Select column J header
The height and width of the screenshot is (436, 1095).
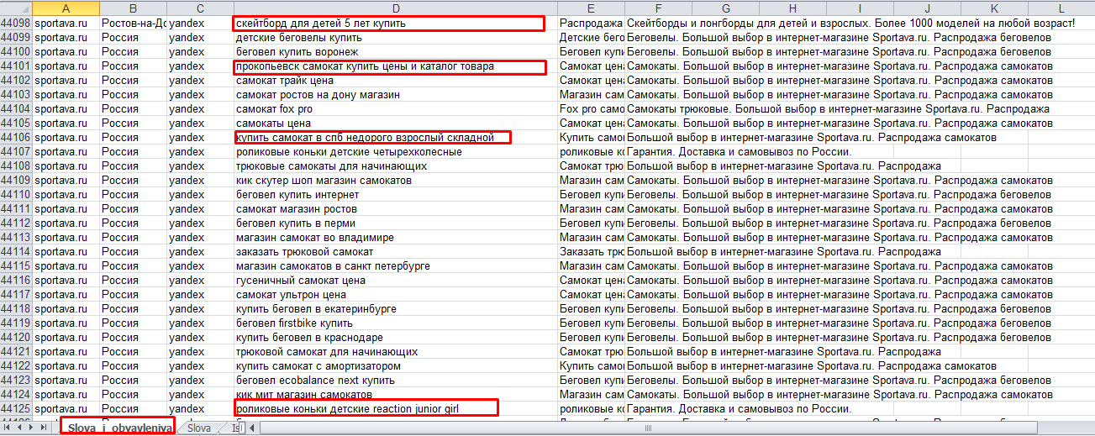(927, 8)
